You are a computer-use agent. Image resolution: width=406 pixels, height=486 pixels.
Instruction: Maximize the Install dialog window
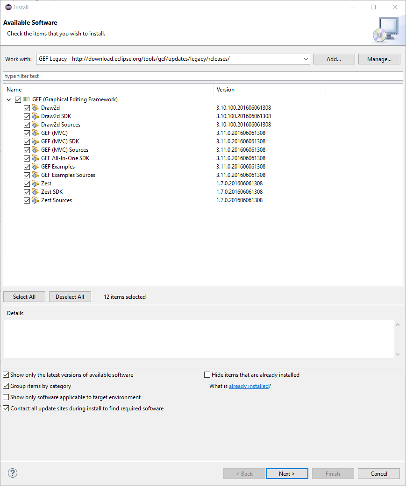tap(373, 7)
